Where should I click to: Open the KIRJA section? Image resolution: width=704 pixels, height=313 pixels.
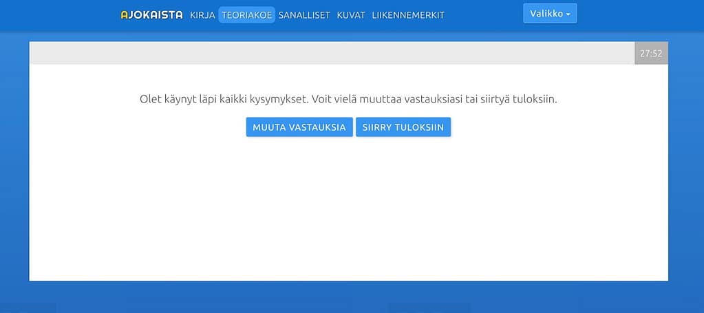pyautogui.click(x=202, y=14)
